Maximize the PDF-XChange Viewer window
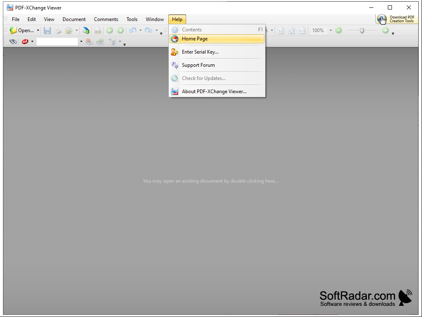 coord(390,7)
